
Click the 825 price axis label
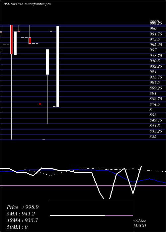(153, 137)
